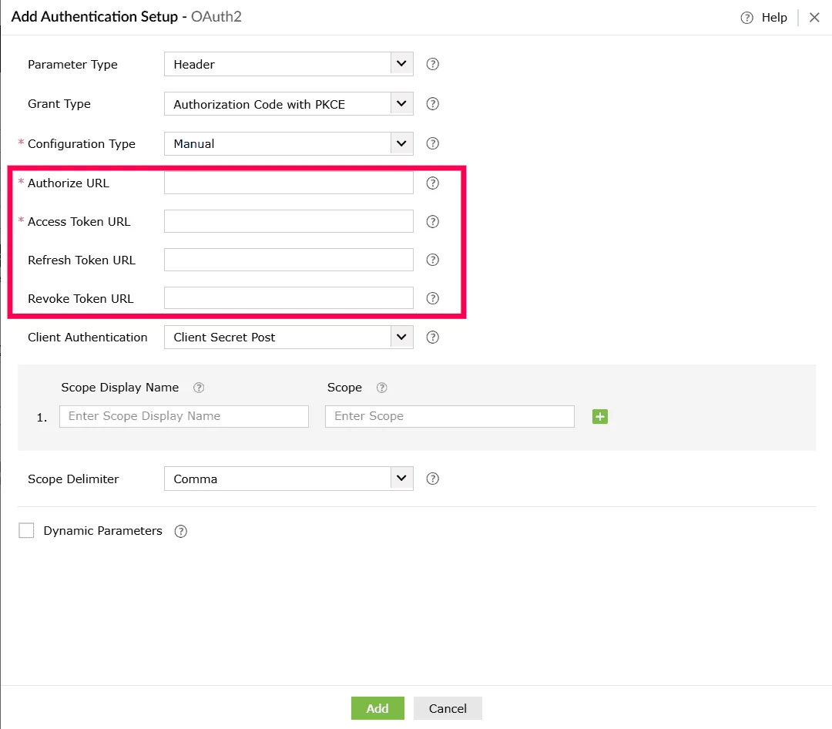Add another scope row with green plus
832x729 pixels.
coord(600,417)
